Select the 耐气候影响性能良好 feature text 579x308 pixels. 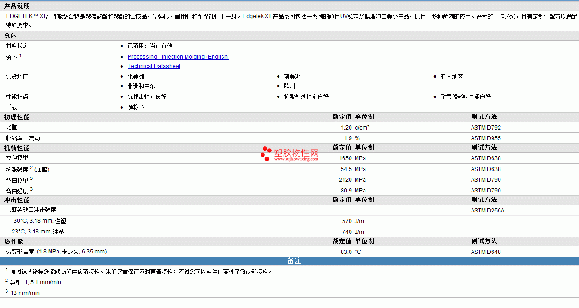(x=465, y=96)
